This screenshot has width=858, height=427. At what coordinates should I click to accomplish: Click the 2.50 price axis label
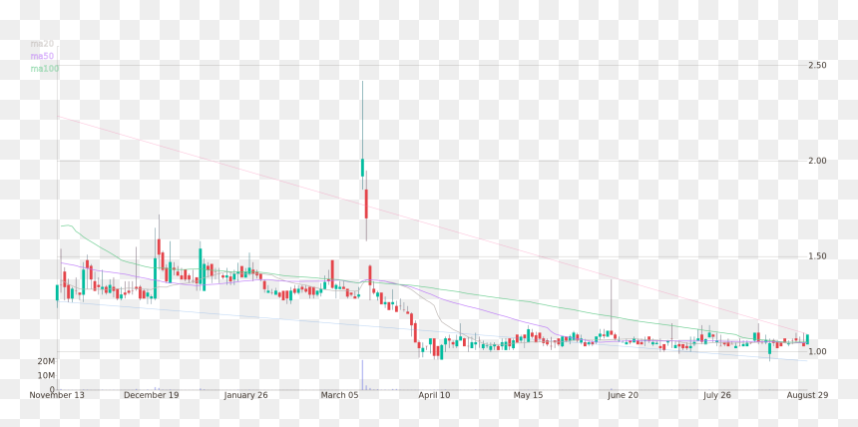(x=817, y=65)
